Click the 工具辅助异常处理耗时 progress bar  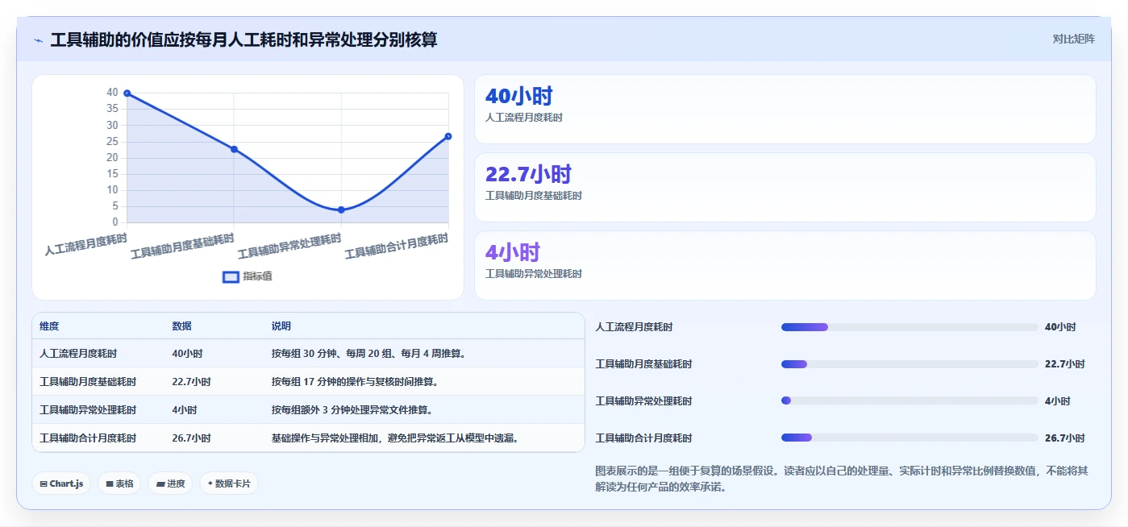[909, 401]
